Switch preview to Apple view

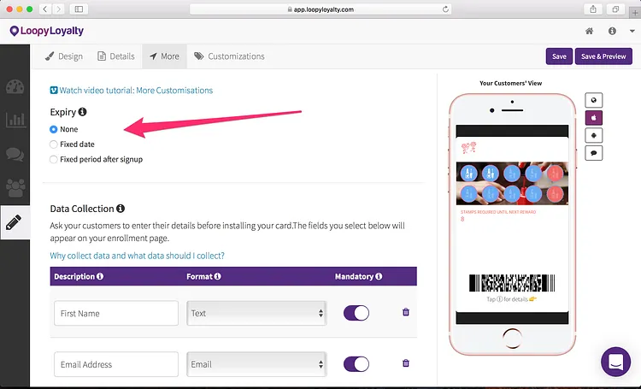594,118
